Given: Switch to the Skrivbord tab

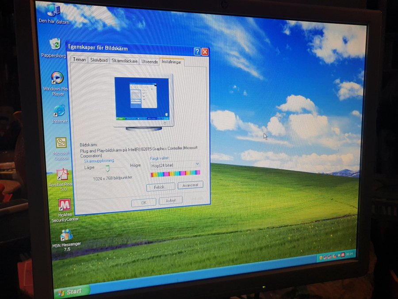Looking at the screenshot, I should 99,60.
